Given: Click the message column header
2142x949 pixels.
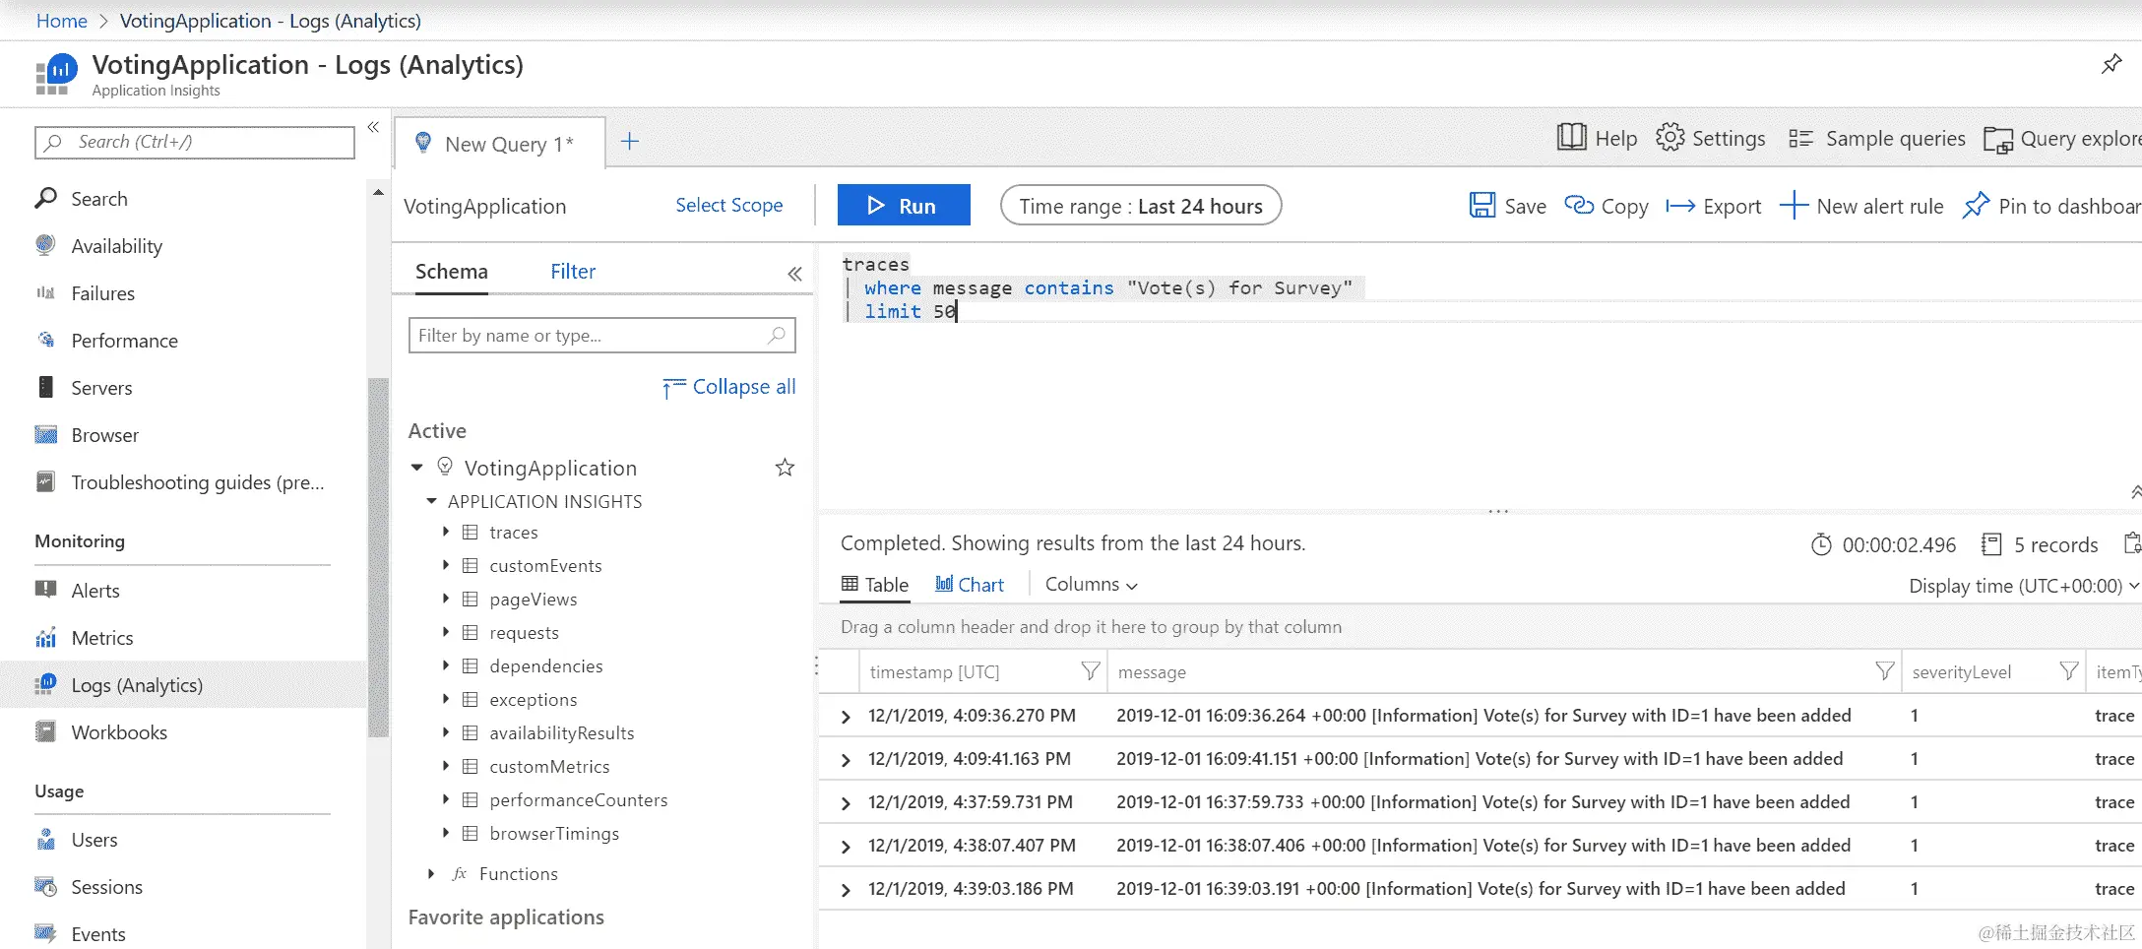Looking at the screenshot, I should 1152,672.
